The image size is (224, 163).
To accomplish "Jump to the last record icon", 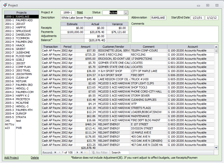I will 82,152.
